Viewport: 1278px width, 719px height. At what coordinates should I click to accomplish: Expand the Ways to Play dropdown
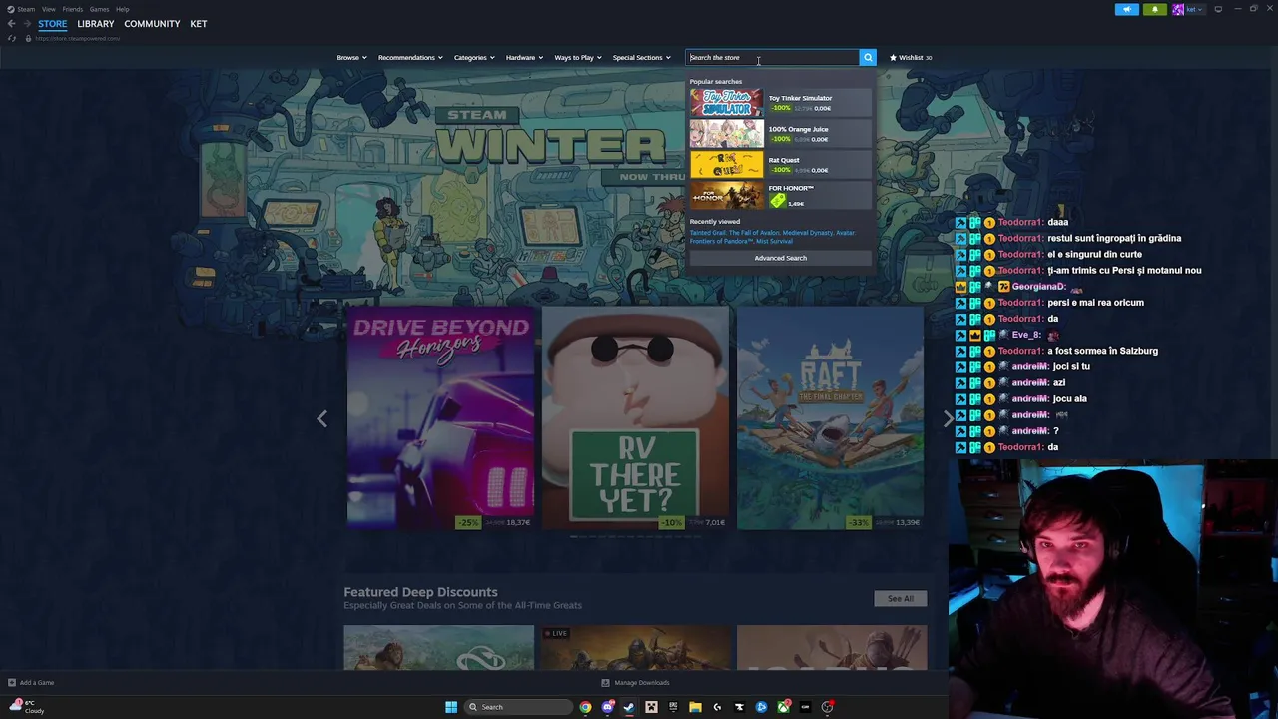(578, 57)
